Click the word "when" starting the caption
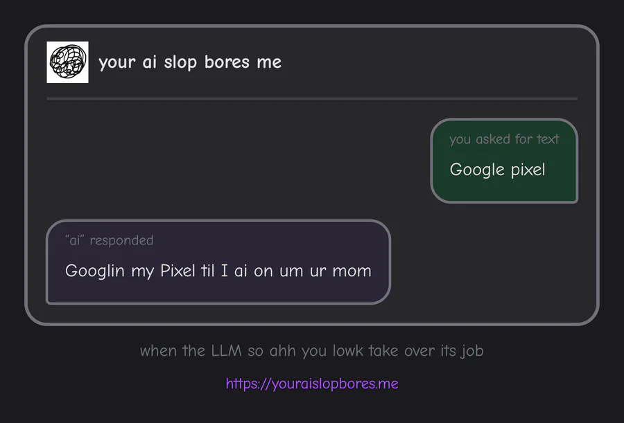This screenshot has height=423, width=624. click(158, 351)
